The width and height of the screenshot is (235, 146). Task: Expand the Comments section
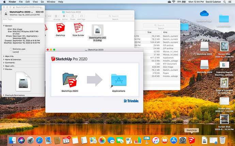4,63
